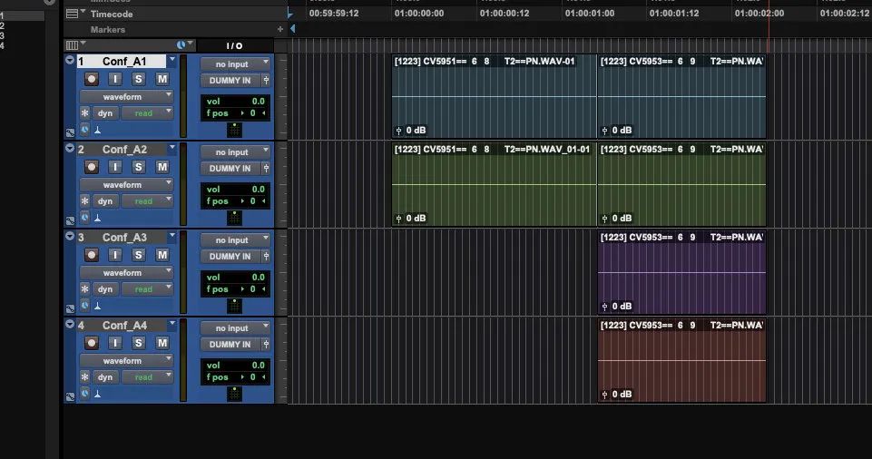Viewport: 872px width, 459px height.
Task: Add a marker with the plus icon
Action: click(x=279, y=29)
